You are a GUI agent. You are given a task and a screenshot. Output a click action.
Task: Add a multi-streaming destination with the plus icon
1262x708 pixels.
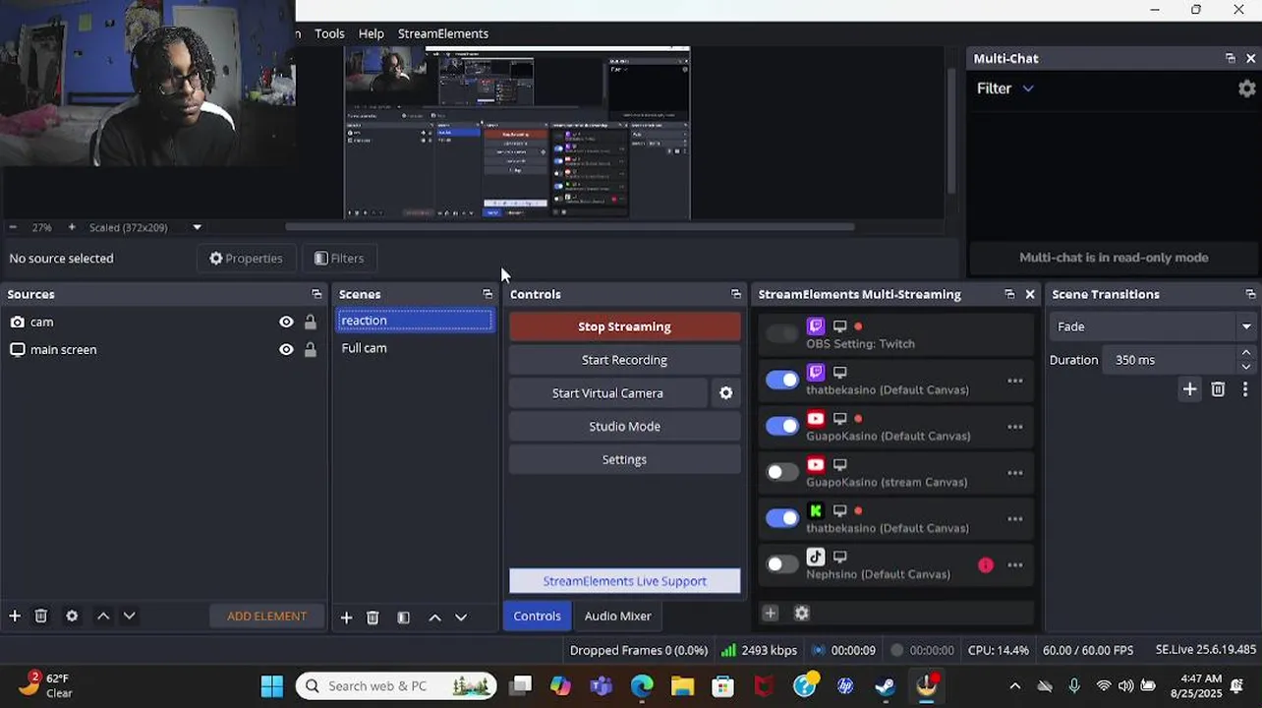771,614
